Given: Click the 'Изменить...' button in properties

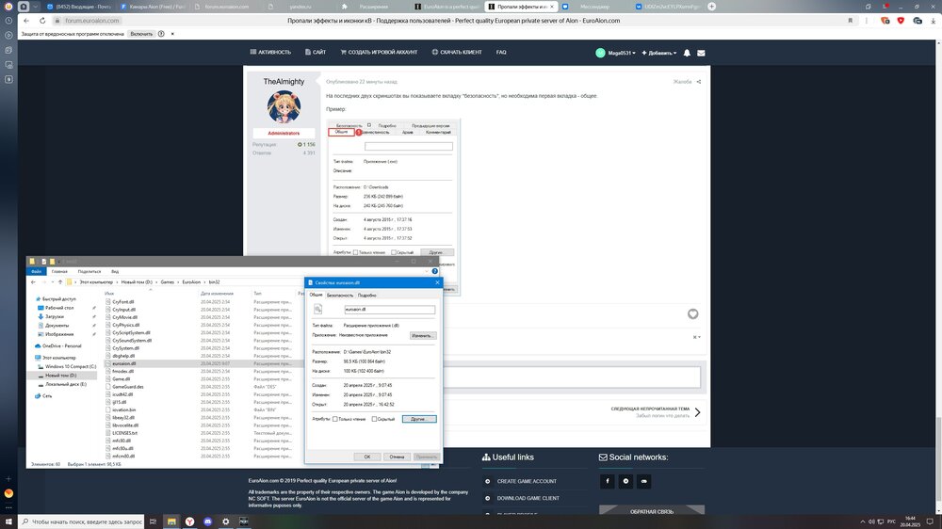Looking at the screenshot, I should click(423, 335).
